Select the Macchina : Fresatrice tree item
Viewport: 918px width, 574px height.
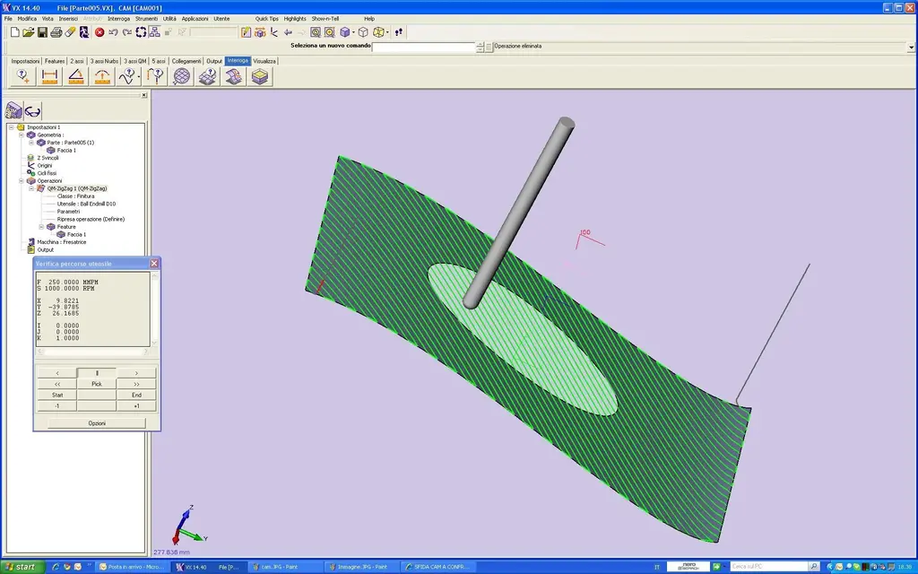[x=62, y=242]
